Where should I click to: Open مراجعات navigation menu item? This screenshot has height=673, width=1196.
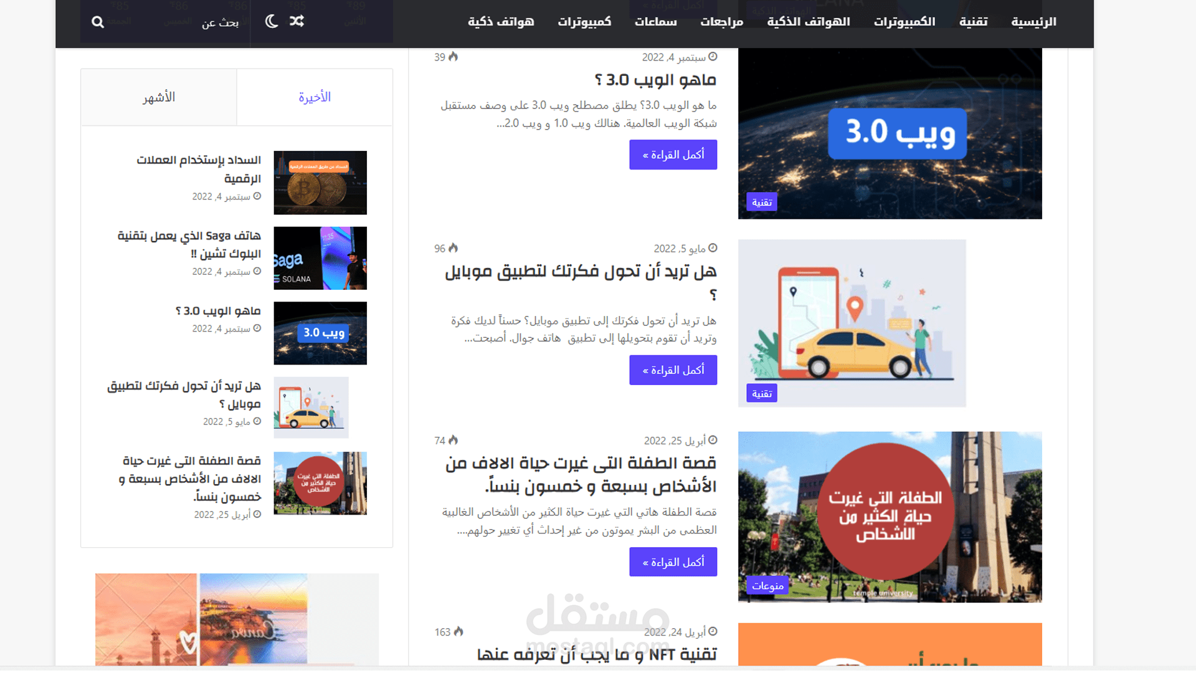coord(721,22)
